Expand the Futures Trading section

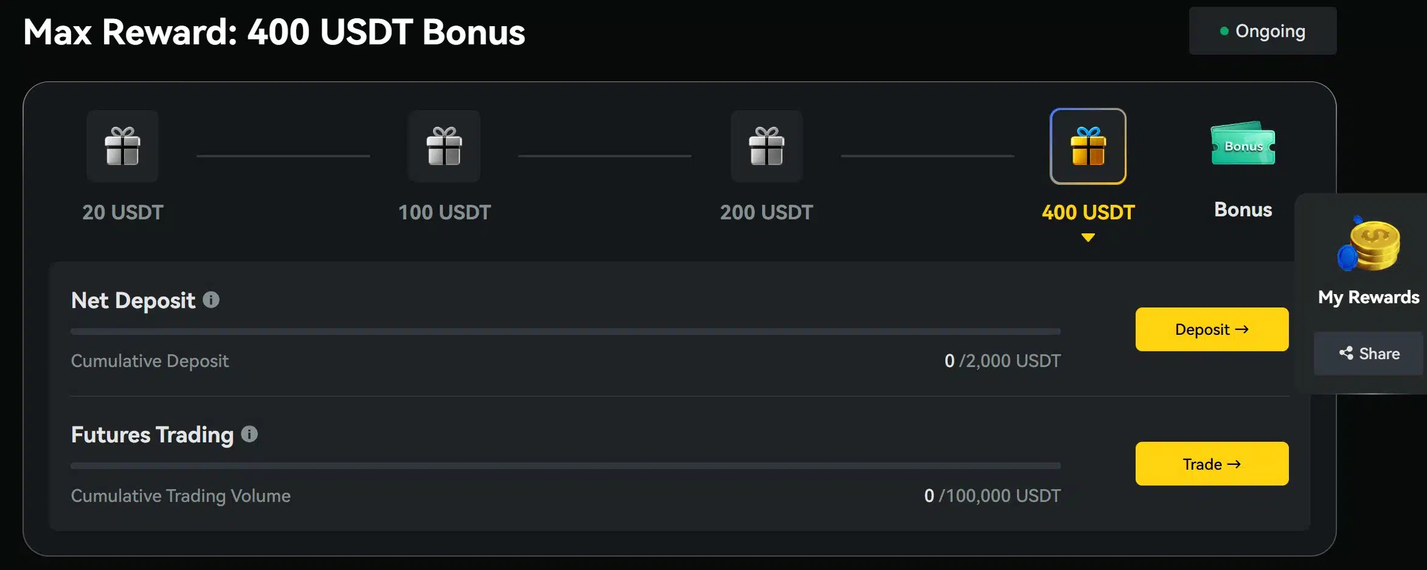click(152, 434)
